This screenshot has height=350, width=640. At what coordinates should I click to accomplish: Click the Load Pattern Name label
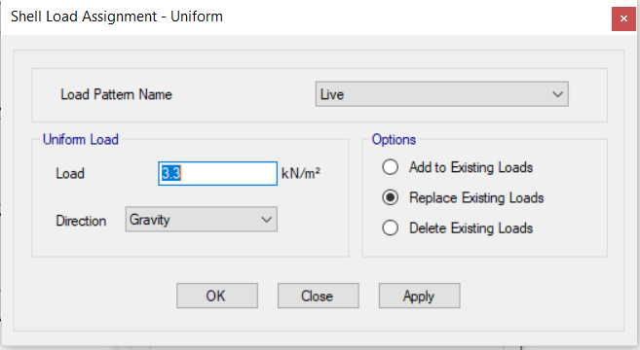point(116,94)
